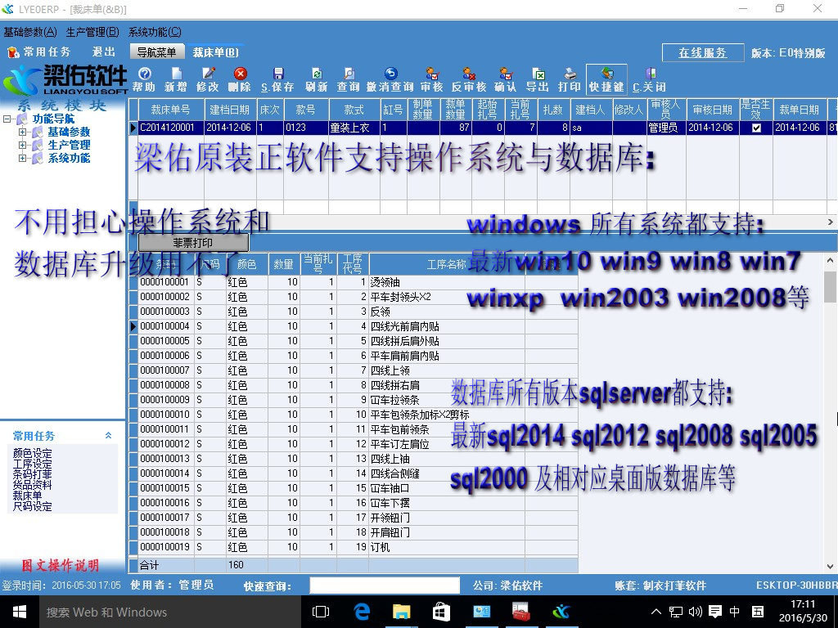Select detail row 0000100019 订机
Image resolution: width=838 pixels, height=628 pixels.
pyautogui.click(x=354, y=547)
